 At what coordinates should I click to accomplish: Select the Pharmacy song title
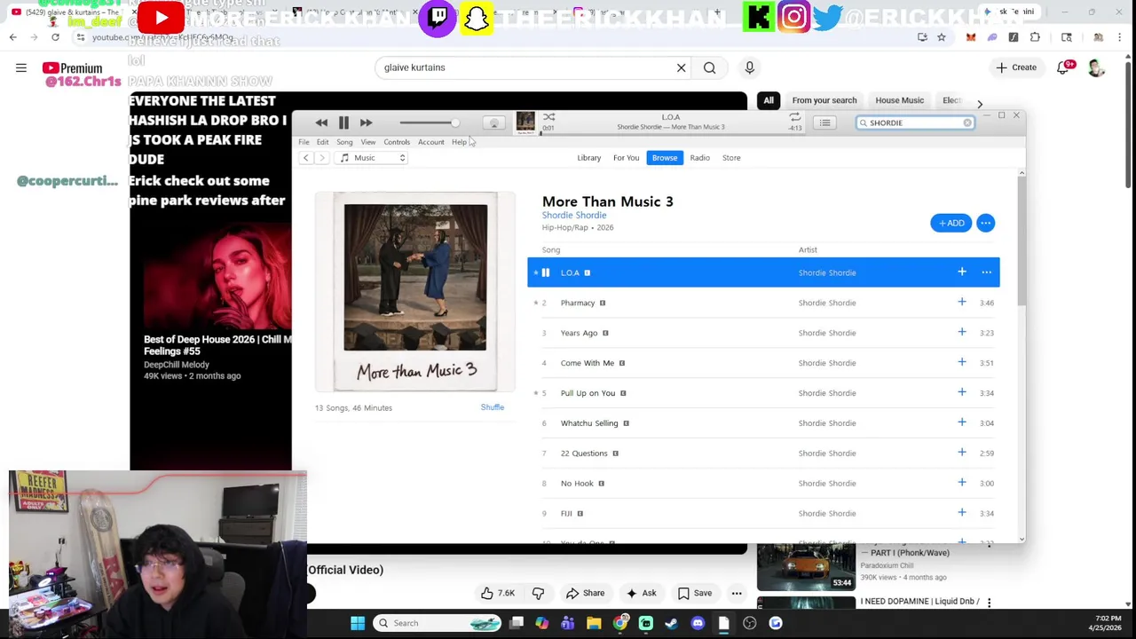[x=578, y=303]
